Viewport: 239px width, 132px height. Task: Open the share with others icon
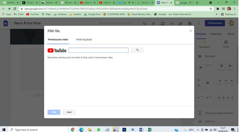click(181, 24)
